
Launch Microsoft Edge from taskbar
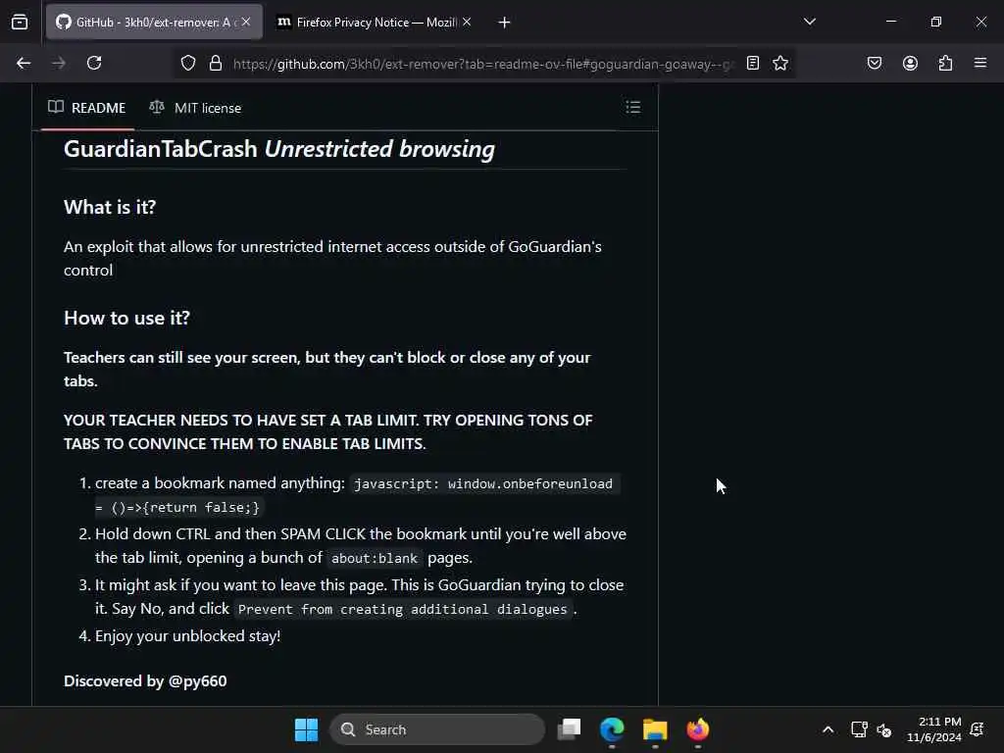(612, 729)
